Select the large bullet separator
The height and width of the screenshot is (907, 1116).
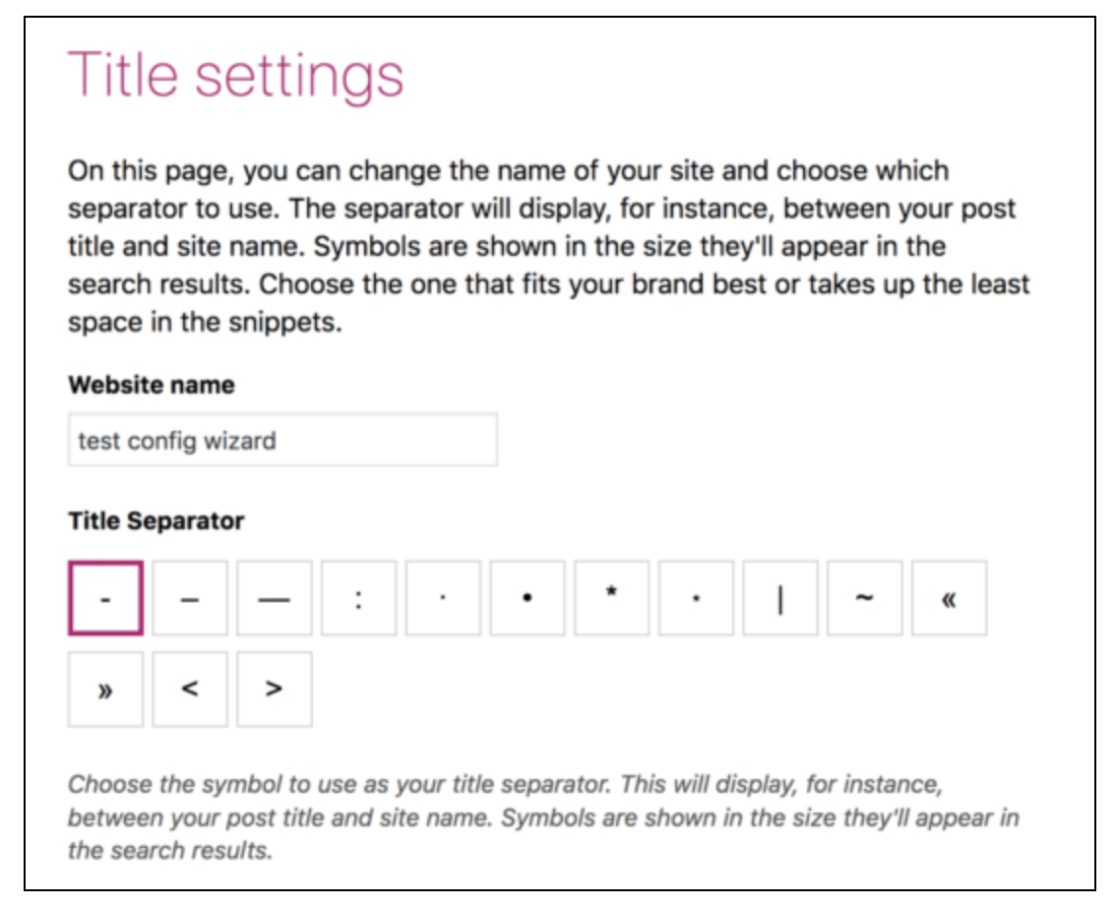pos(527,597)
